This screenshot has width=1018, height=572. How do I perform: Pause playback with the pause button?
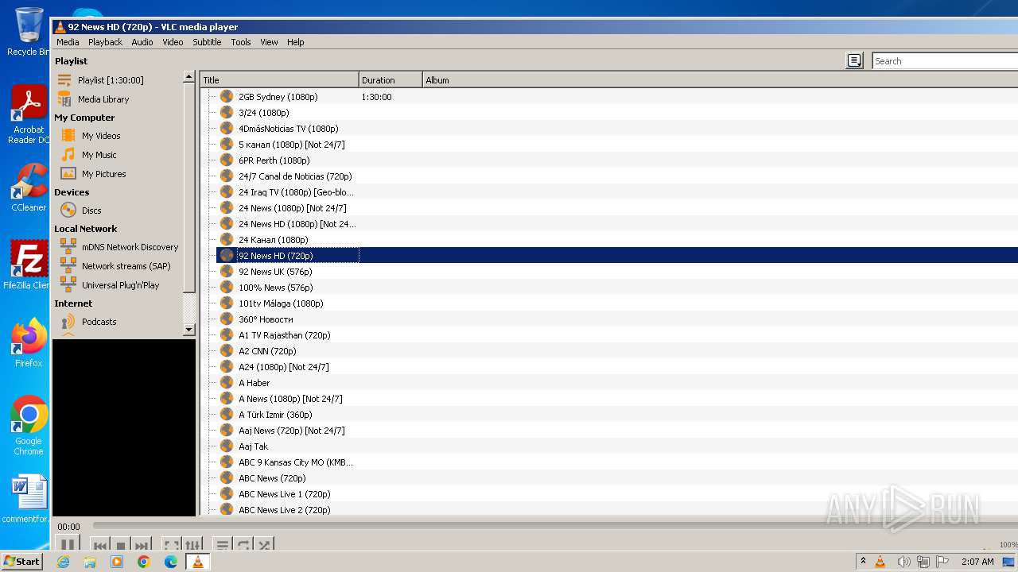(68, 545)
